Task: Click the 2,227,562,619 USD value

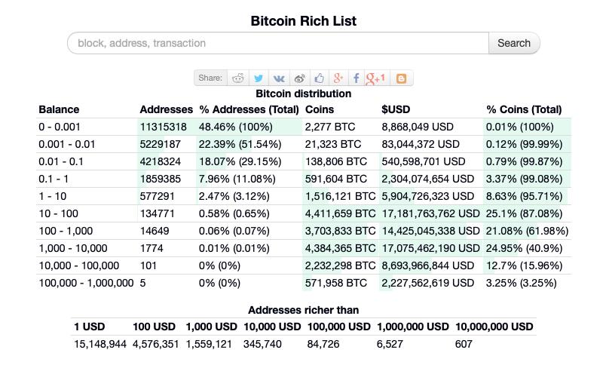Action: 427,283
